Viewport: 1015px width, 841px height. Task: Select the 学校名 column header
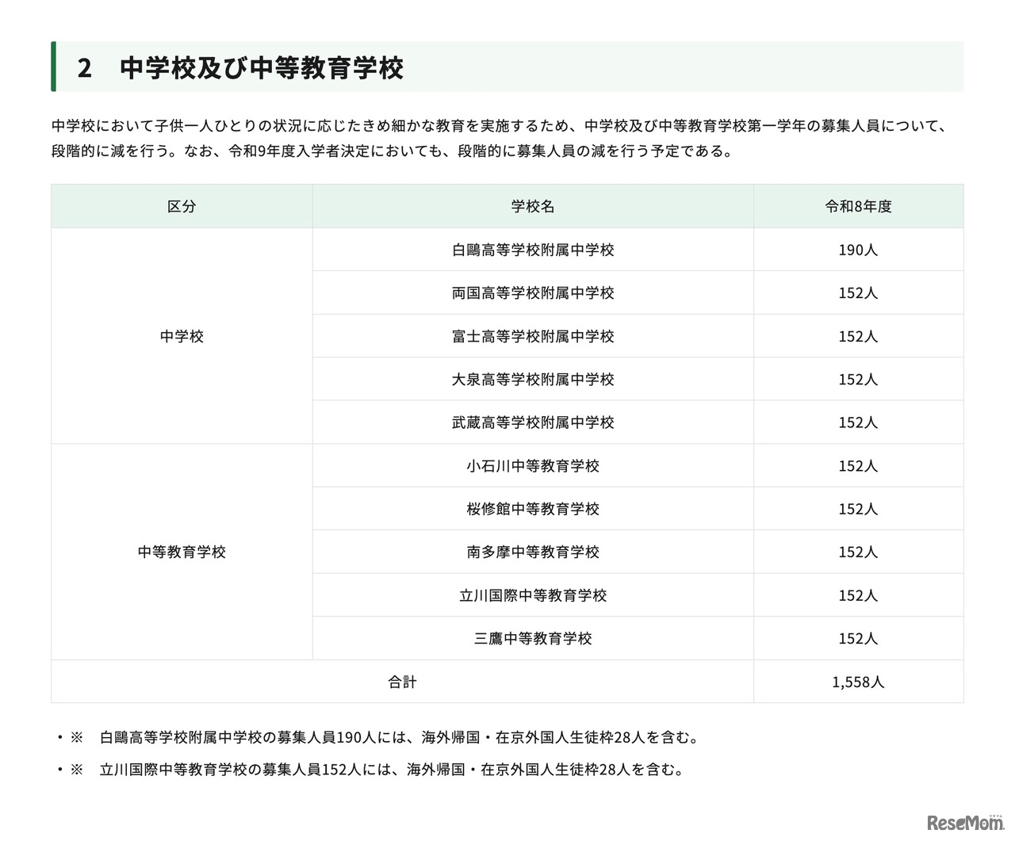532,207
